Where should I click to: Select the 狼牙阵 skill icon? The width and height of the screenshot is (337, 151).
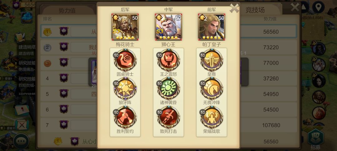(x=125, y=89)
